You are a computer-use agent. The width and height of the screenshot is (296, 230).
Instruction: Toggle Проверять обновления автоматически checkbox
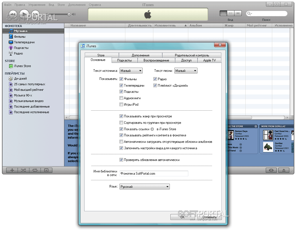coord(121,160)
